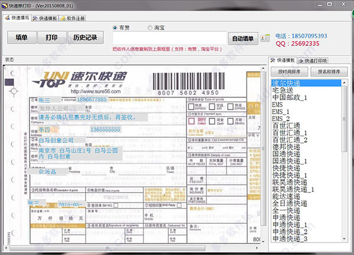Screen dimensions: 354x255
Task: Click recipient phone 1365555555 on waybill
Action: click(105, 130)
